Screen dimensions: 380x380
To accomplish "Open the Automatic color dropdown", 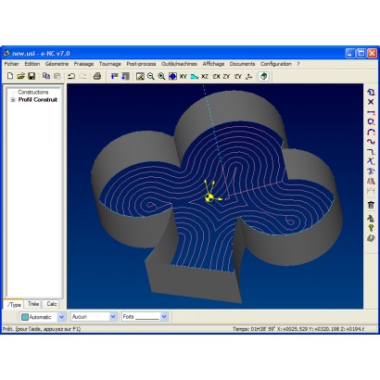I will (61, 317).
